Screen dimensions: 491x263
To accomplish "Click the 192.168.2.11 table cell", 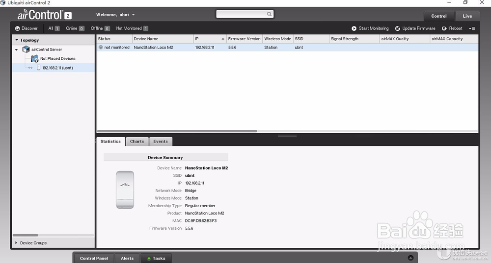I will 205,48.
